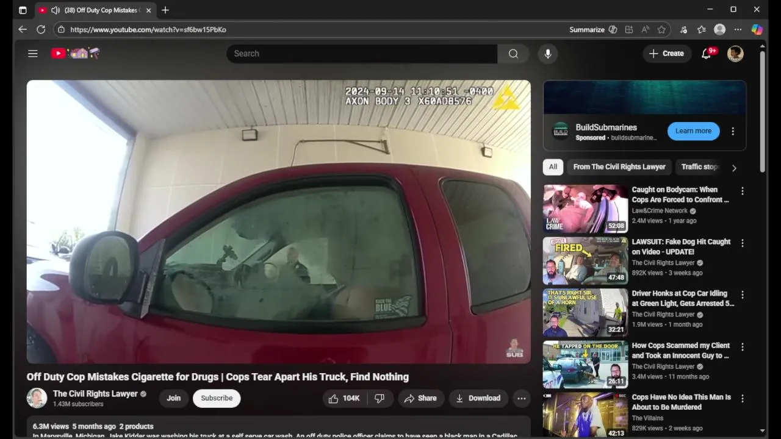Open The Civil Rights Lawyer channel name
Screen dimensions: 781x439
tap(95, 394)
